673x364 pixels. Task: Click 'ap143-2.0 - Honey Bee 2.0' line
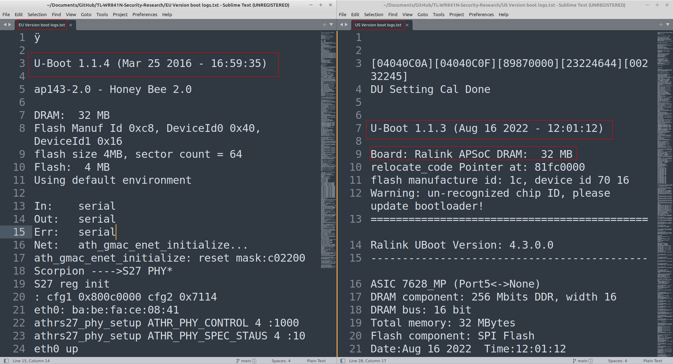(113, 89)
